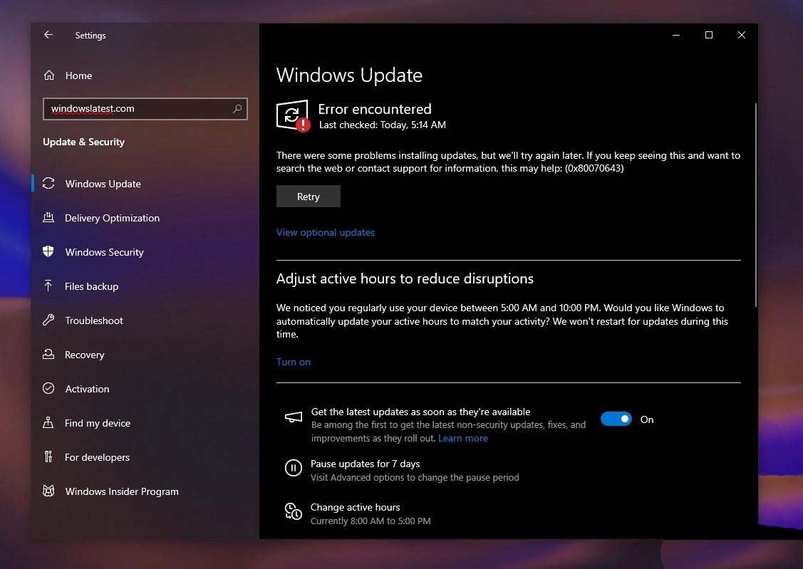Open Files backup section
Image resolution: width=803 pixels, height=569 pixels.
(x=91, y=286)
